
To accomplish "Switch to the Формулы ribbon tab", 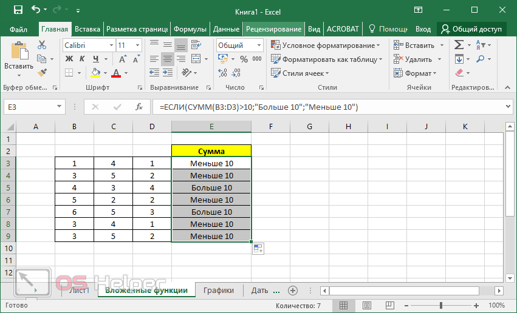I will click(x=190, y=29).
